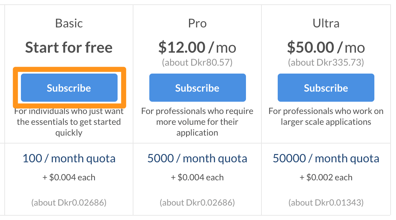Select the Pro plan heading
Image resolution: width=396 pixels, height=220 pixels.
198,23
